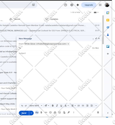Insert files using Google Drive
Screen dimensions: 115x125
coord(55,112)
